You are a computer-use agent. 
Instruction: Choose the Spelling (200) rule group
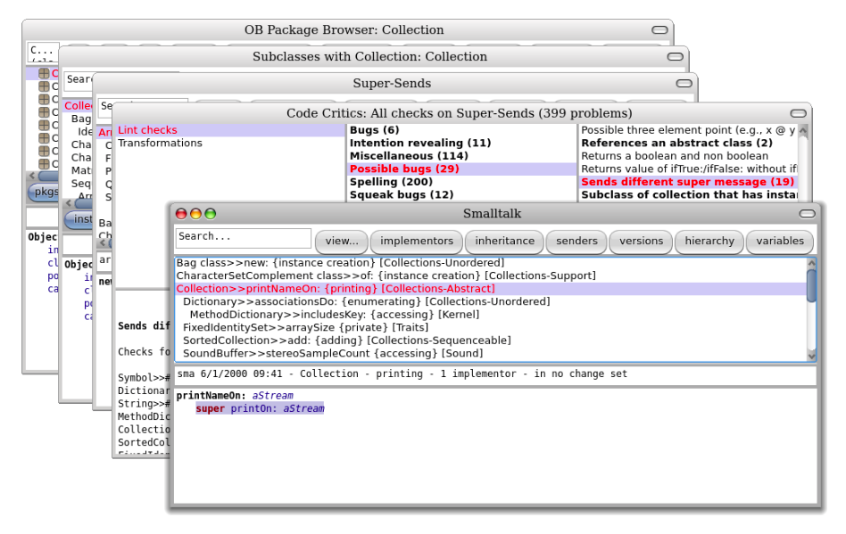[x=388, y=182]
